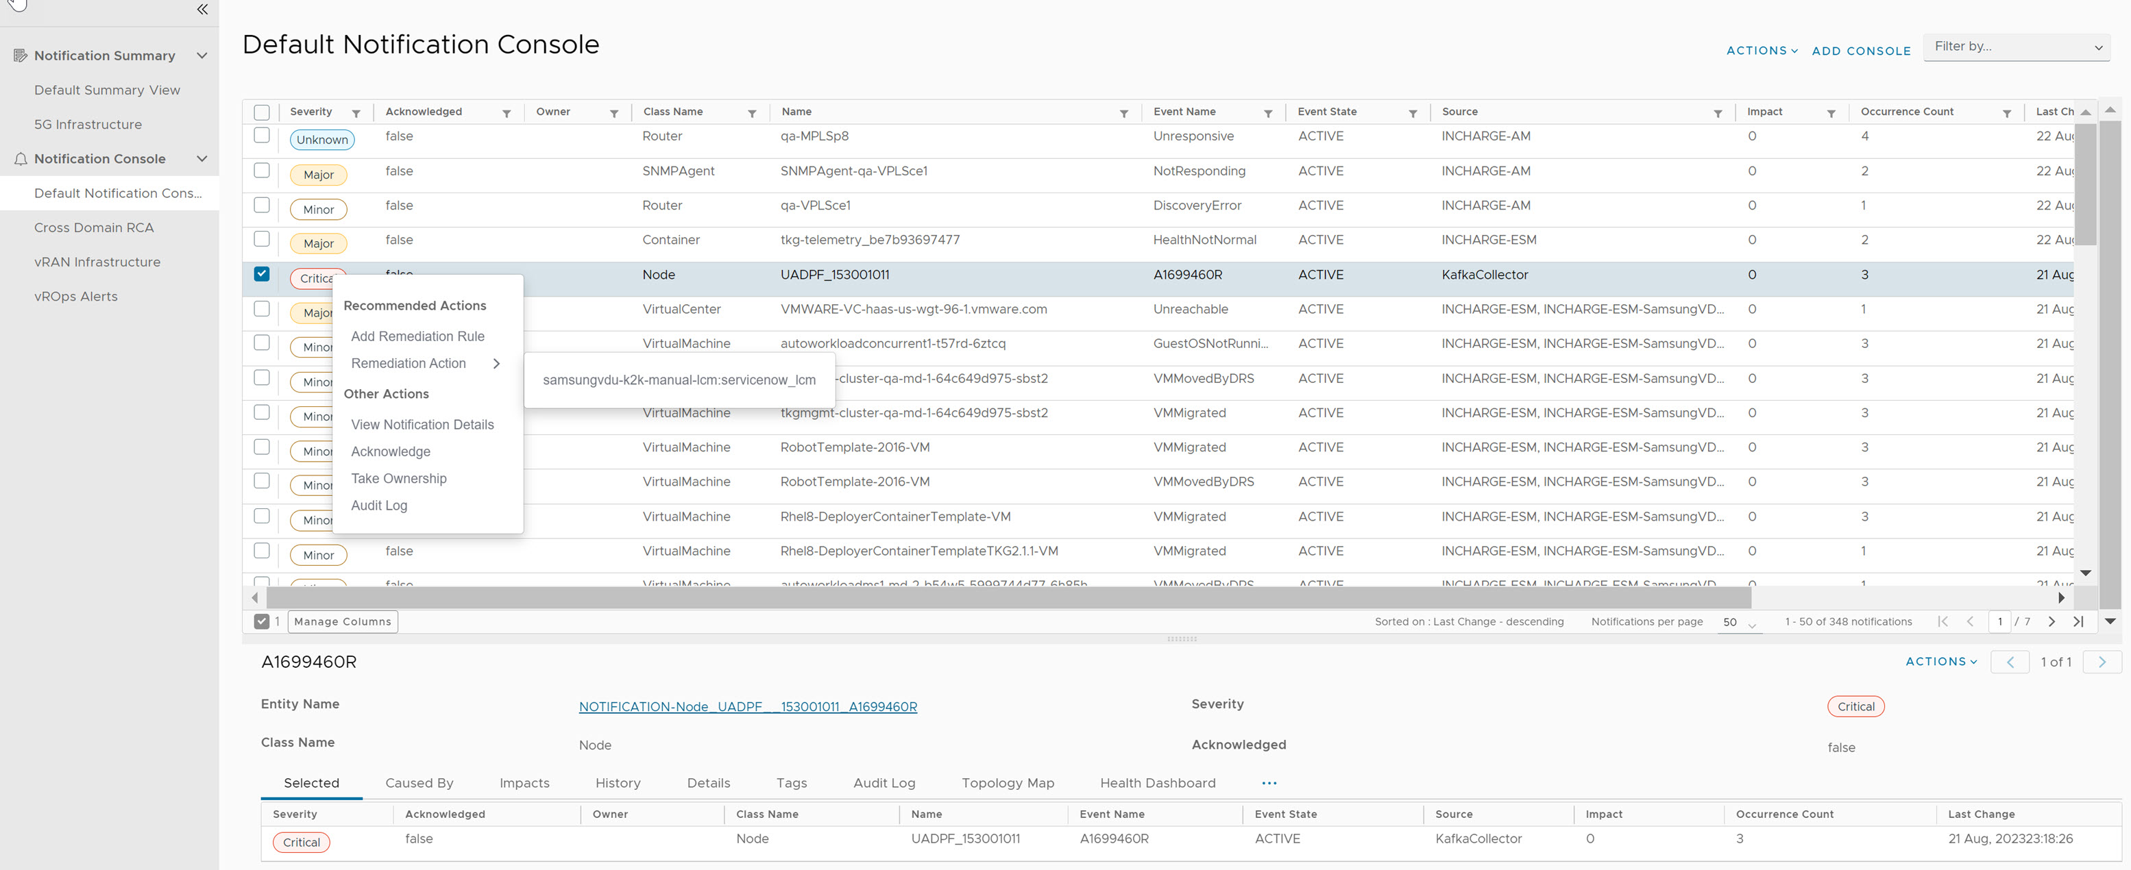This screenshot has width=2131, height=870.
Task: Uncheck the UADPF_153001011 row checkbox
Action: [263, 274]
